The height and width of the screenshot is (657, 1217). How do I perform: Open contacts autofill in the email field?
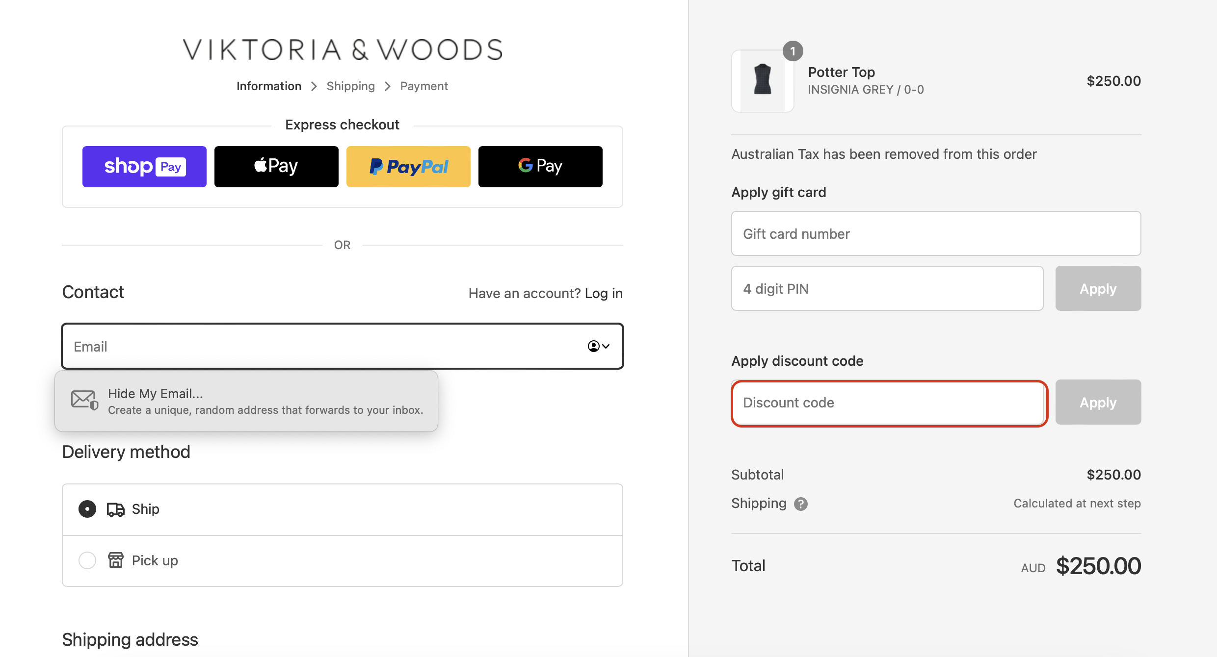click(593, 346)
